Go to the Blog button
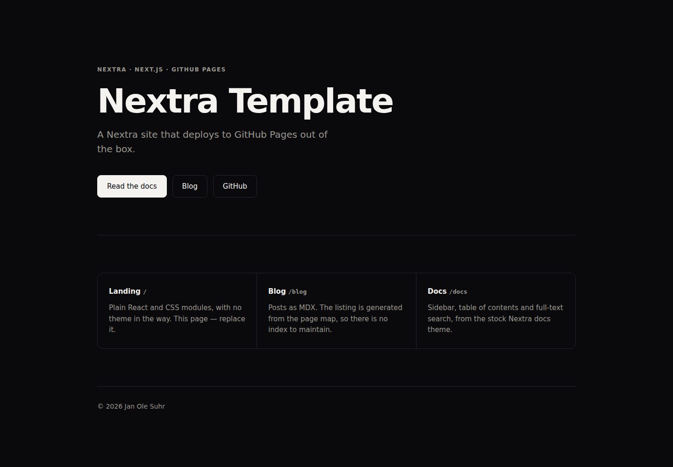Viewport: 673px width, 467px height. (190, 186)
